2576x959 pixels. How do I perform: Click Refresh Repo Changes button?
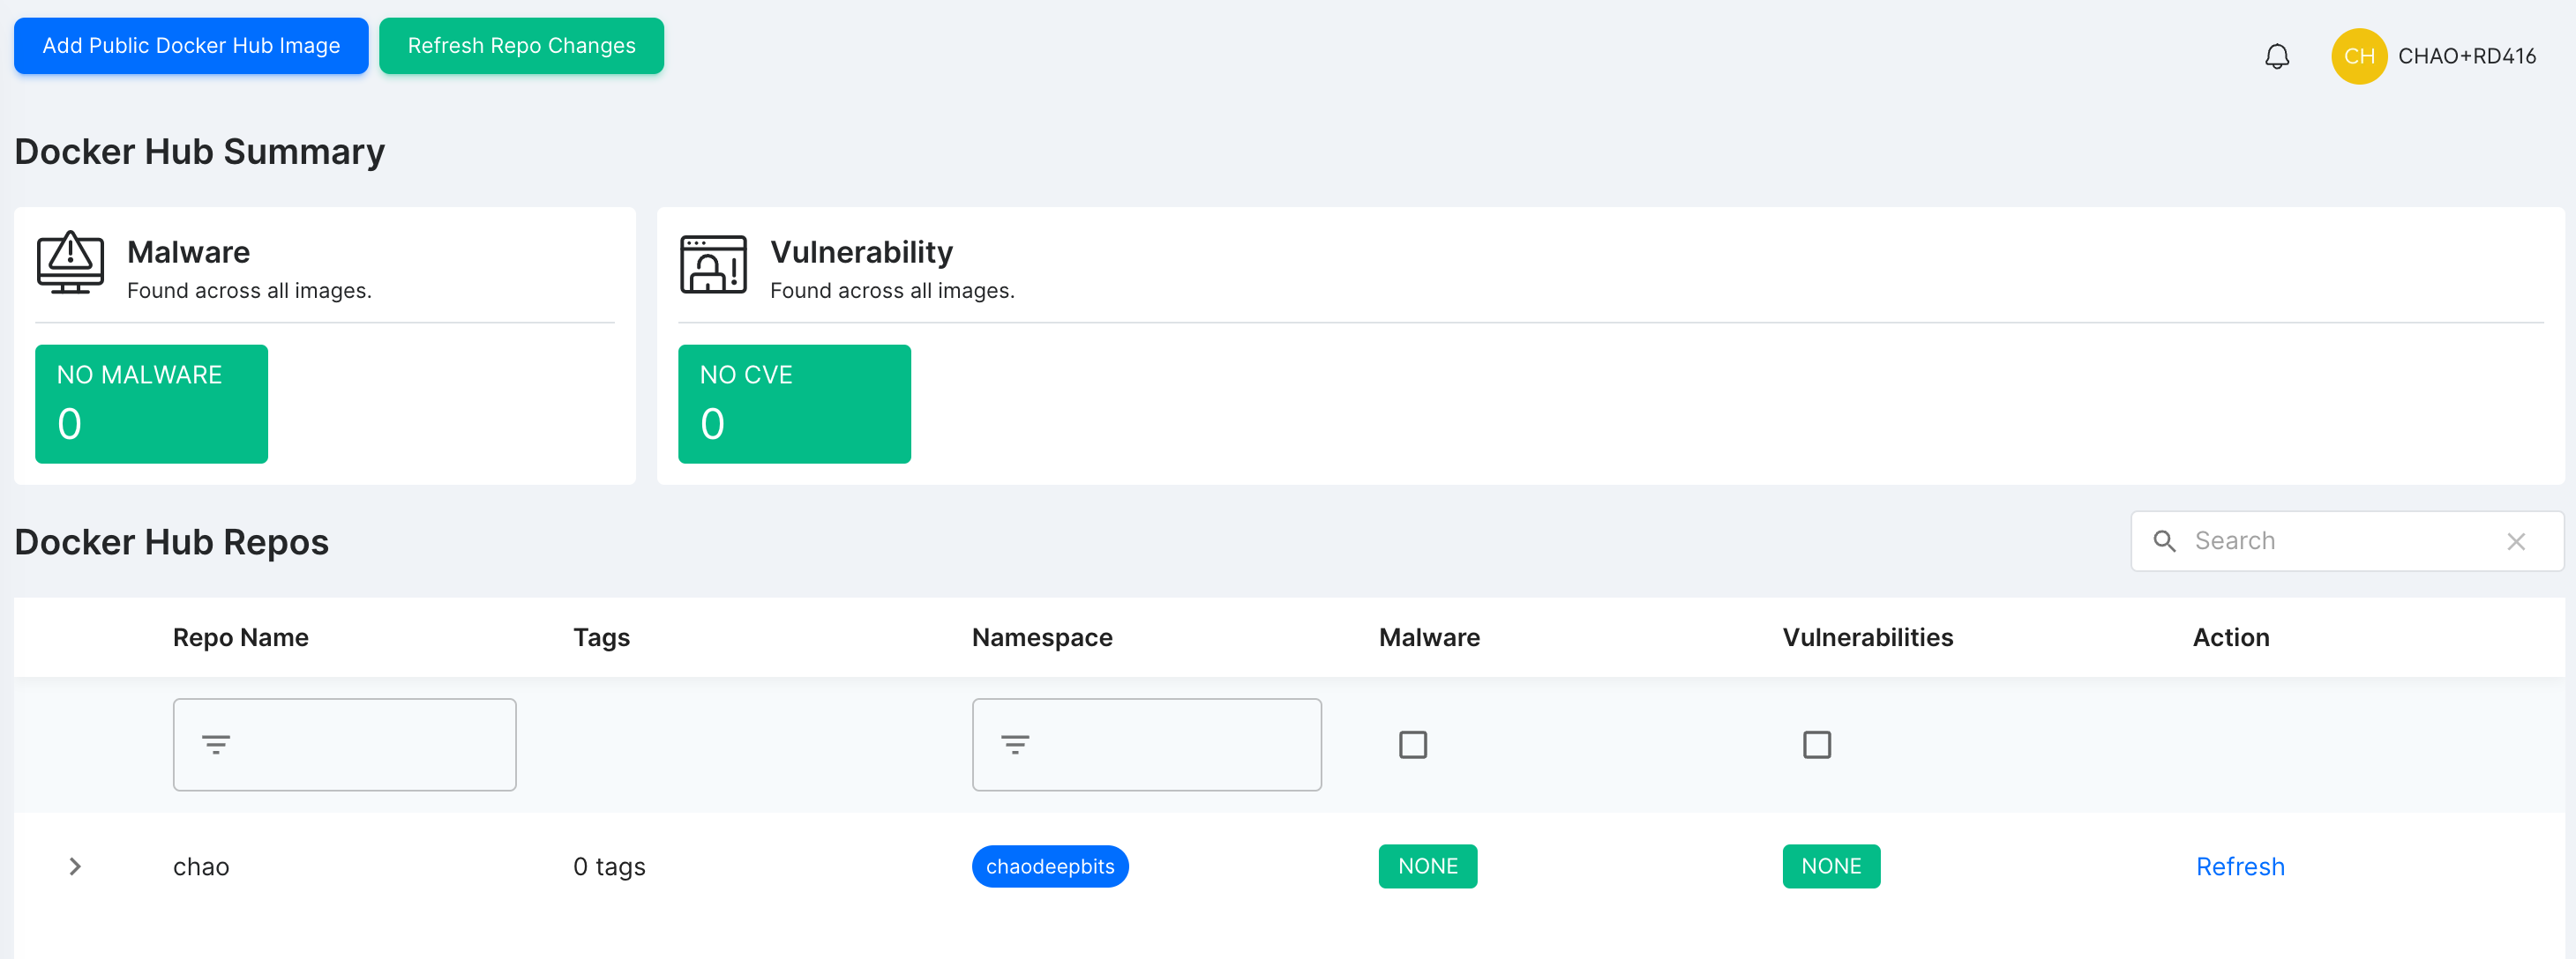(521, 46)
